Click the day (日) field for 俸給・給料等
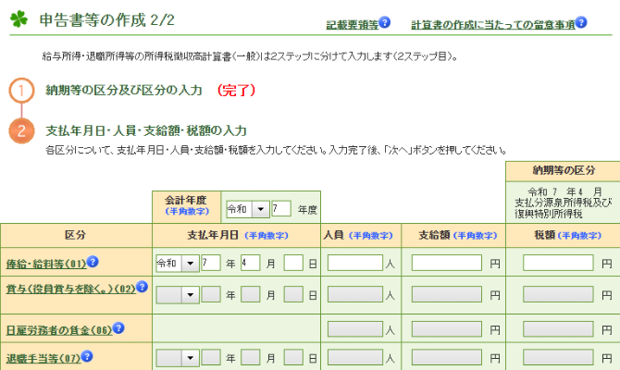This screenshot has width=620, height=370. click(x=293, y=263)
